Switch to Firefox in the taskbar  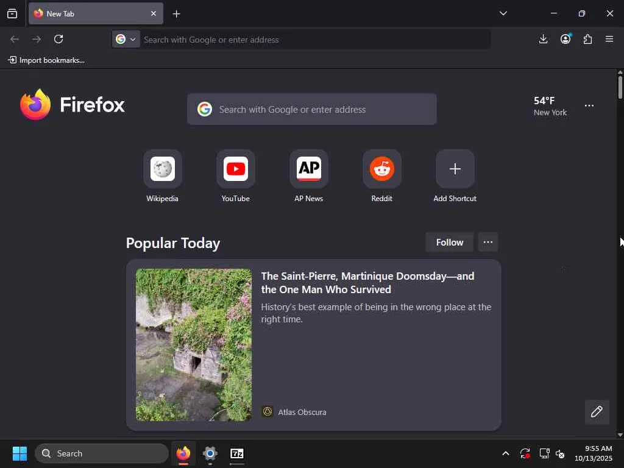click(x=183, y=453)
